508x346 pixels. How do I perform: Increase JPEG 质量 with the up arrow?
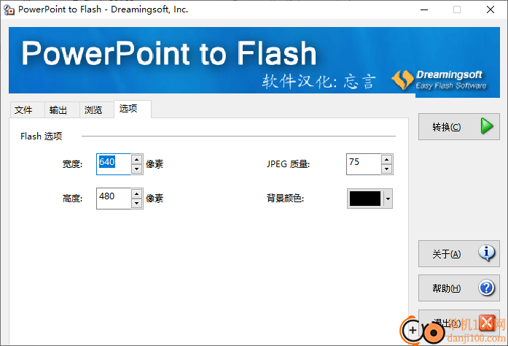(386, 159)
